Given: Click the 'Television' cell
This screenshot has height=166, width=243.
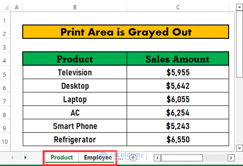Looking at the screenshot, I should tap(75, 72).
